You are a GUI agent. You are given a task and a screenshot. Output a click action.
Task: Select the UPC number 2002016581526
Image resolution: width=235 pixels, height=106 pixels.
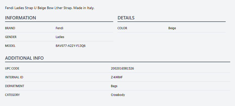[x=122, y=68]
